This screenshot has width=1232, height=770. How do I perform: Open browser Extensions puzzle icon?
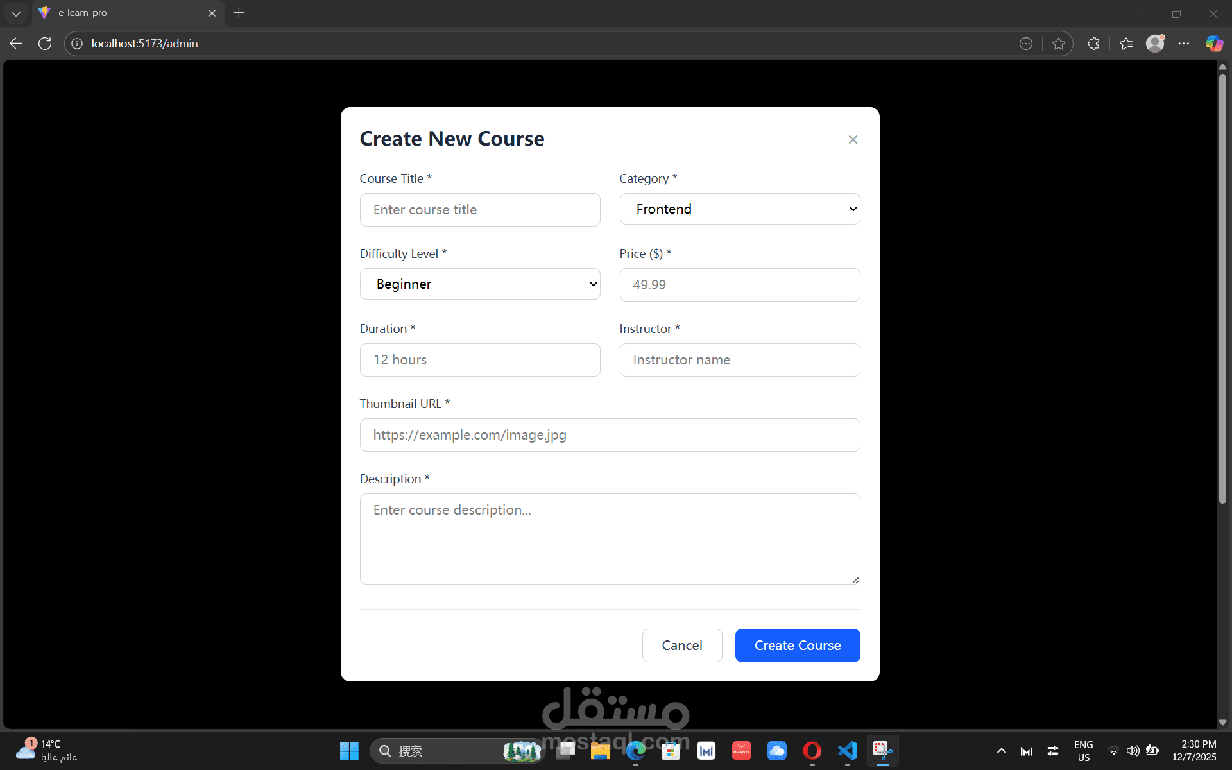[1093, 44]
